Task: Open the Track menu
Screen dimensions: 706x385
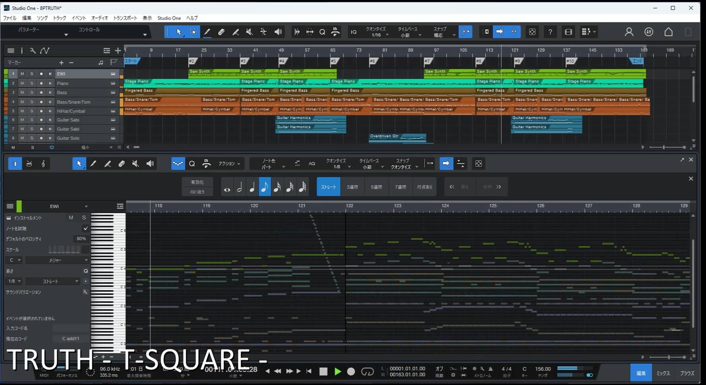Action: pos(60,18)
